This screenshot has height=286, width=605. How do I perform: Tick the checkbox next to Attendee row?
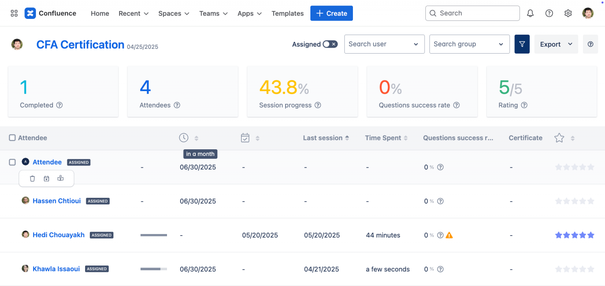[12, 162]
